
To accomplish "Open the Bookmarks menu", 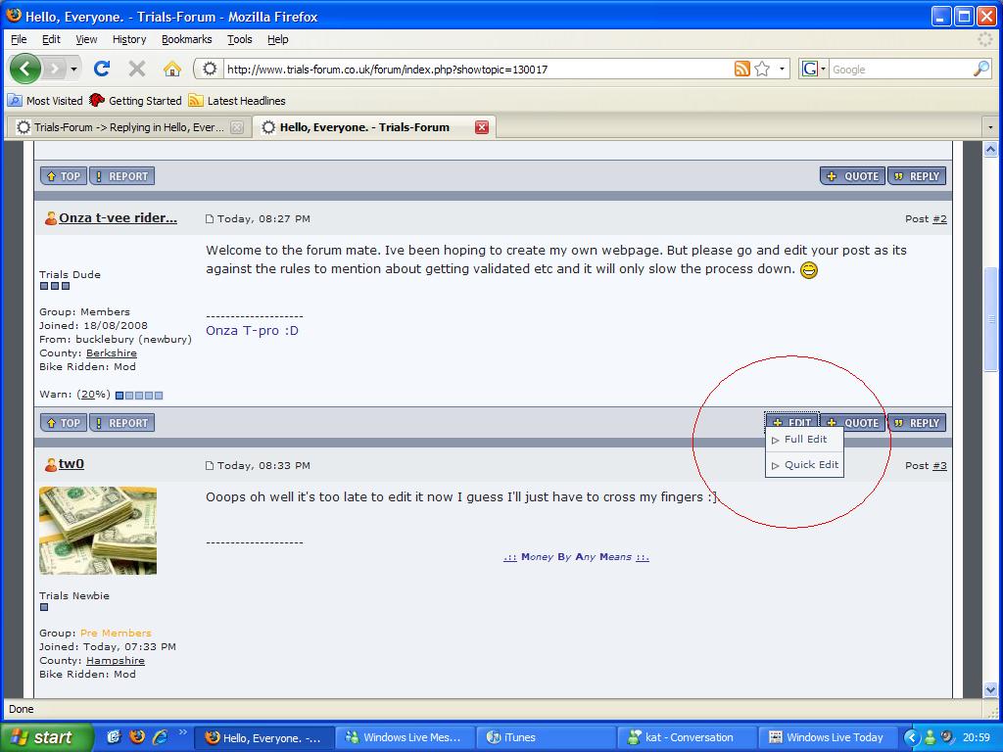I will [x=187, y=39].
